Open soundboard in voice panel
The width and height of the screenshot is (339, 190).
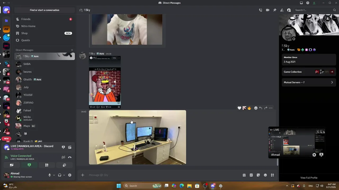click(x=64, y=165)
